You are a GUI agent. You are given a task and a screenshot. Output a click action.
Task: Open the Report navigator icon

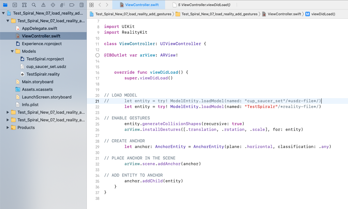coord(81,5)
